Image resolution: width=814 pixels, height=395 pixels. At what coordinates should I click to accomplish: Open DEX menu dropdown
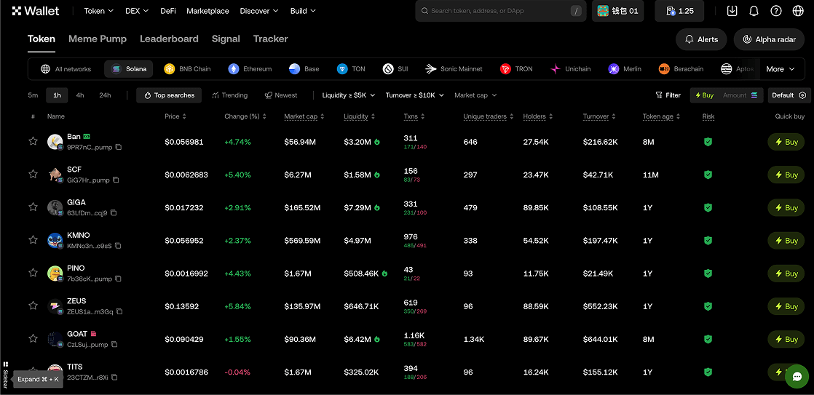point(137,11)
